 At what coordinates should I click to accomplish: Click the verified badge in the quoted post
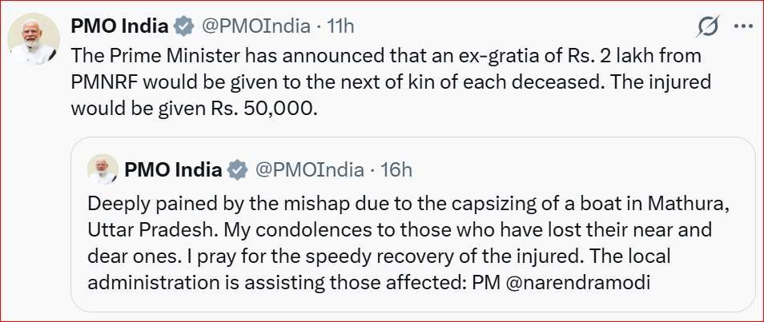(x=237, y=169)
